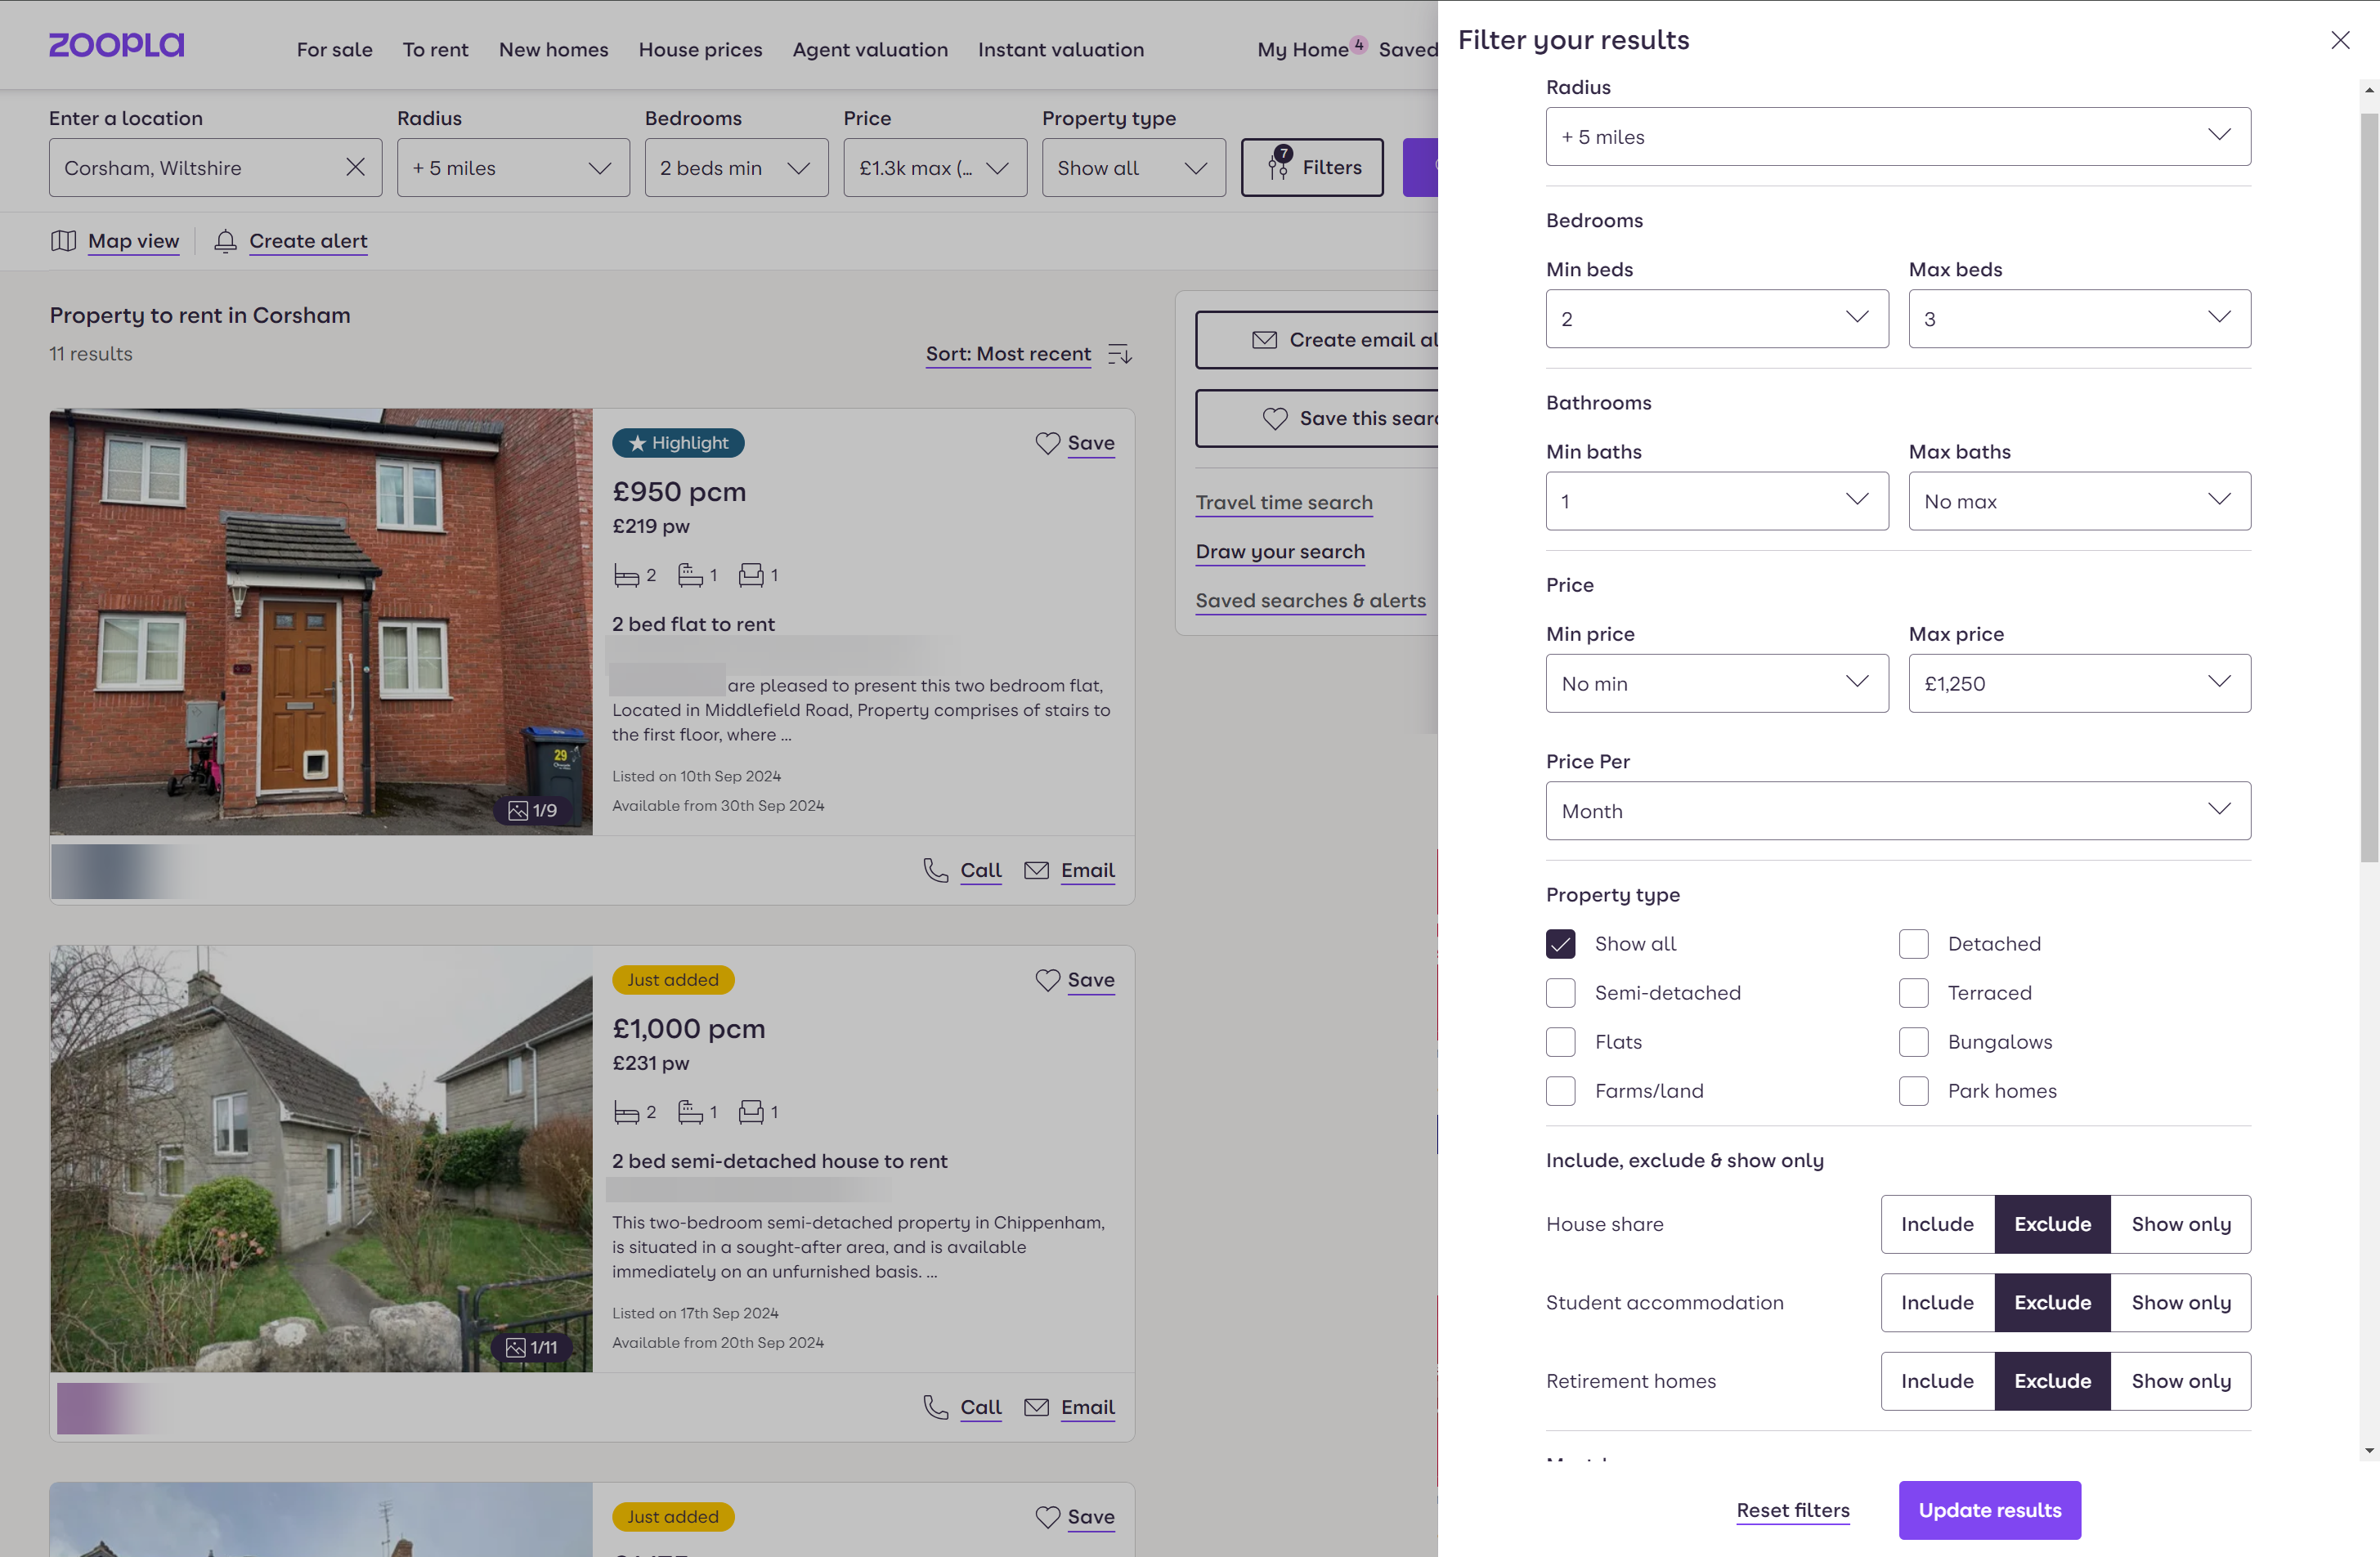Tick the Bungalows checkbox
The image size is (2380, 1557).
(1913, 1041)
